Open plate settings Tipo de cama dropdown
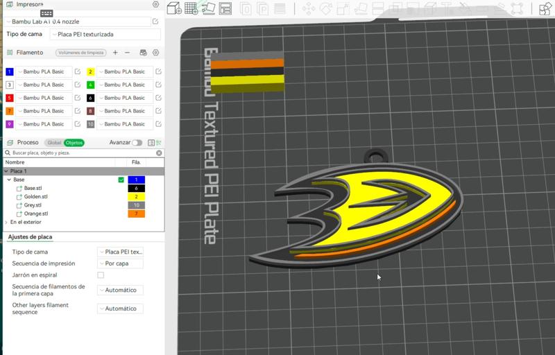 [x=120, y=252]
